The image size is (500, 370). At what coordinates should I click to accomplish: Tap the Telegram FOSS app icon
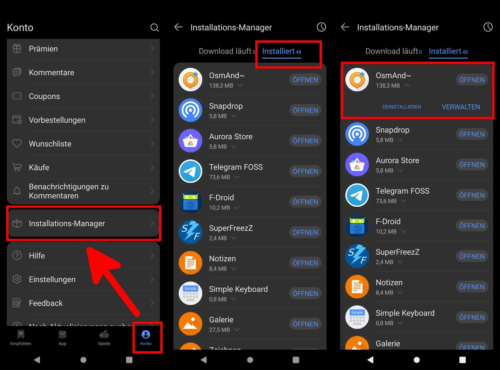[190, 171]
